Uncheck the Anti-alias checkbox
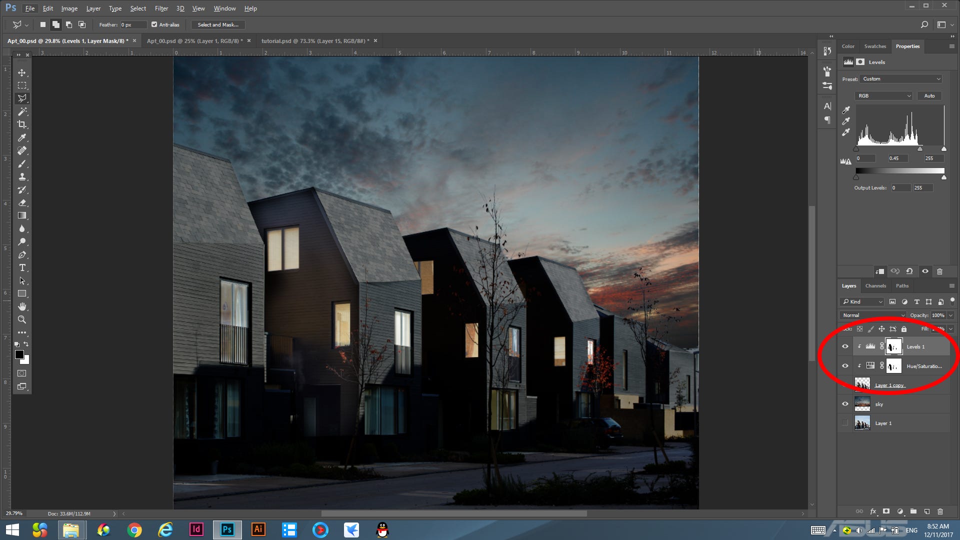 [x=154, y=24]
